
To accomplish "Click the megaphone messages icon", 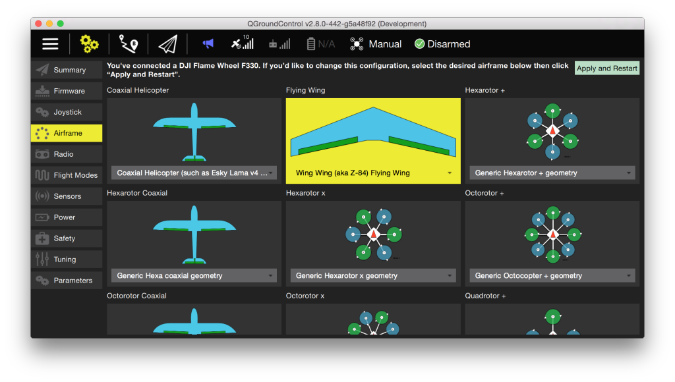I will (x=208, y=44).
